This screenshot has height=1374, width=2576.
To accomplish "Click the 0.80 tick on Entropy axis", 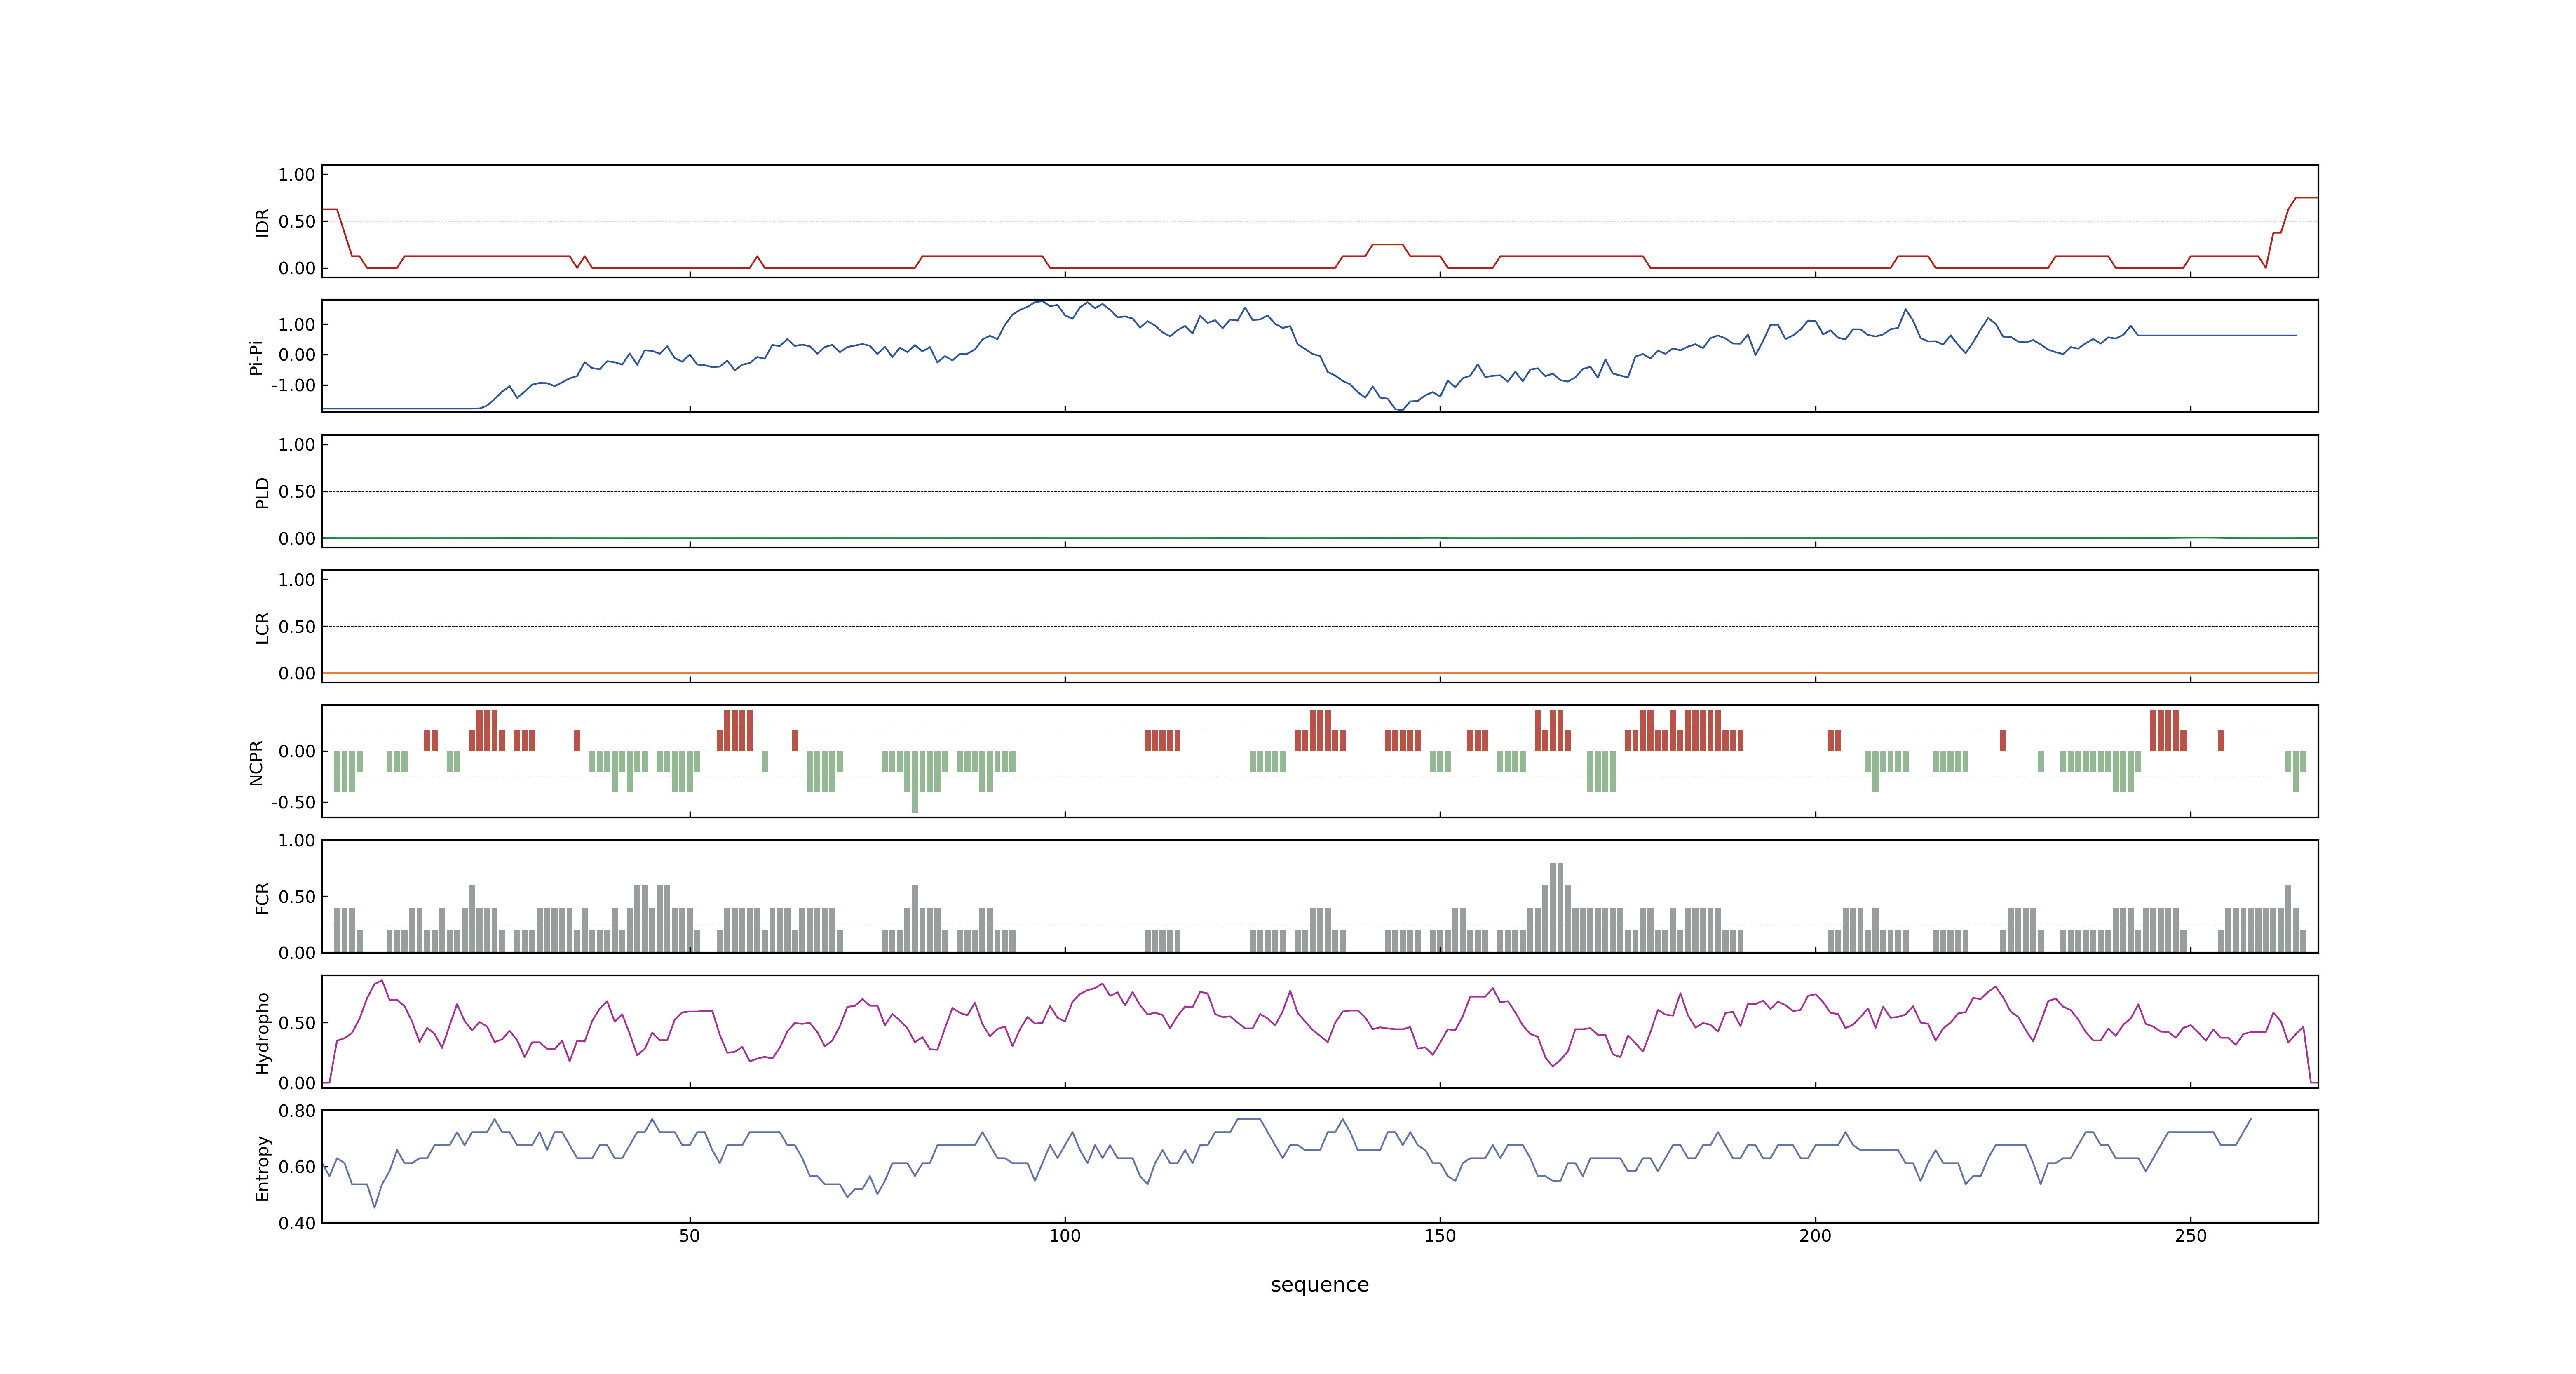I will coord(297,1111).
